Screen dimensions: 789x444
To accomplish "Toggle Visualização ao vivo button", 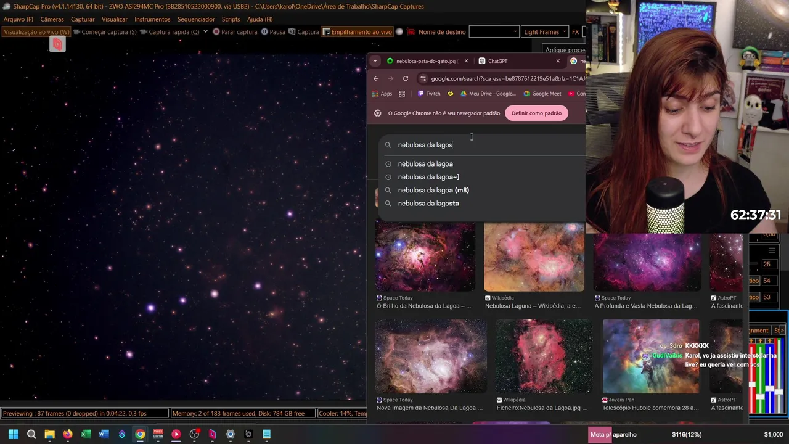I will (x=36, y=32).
